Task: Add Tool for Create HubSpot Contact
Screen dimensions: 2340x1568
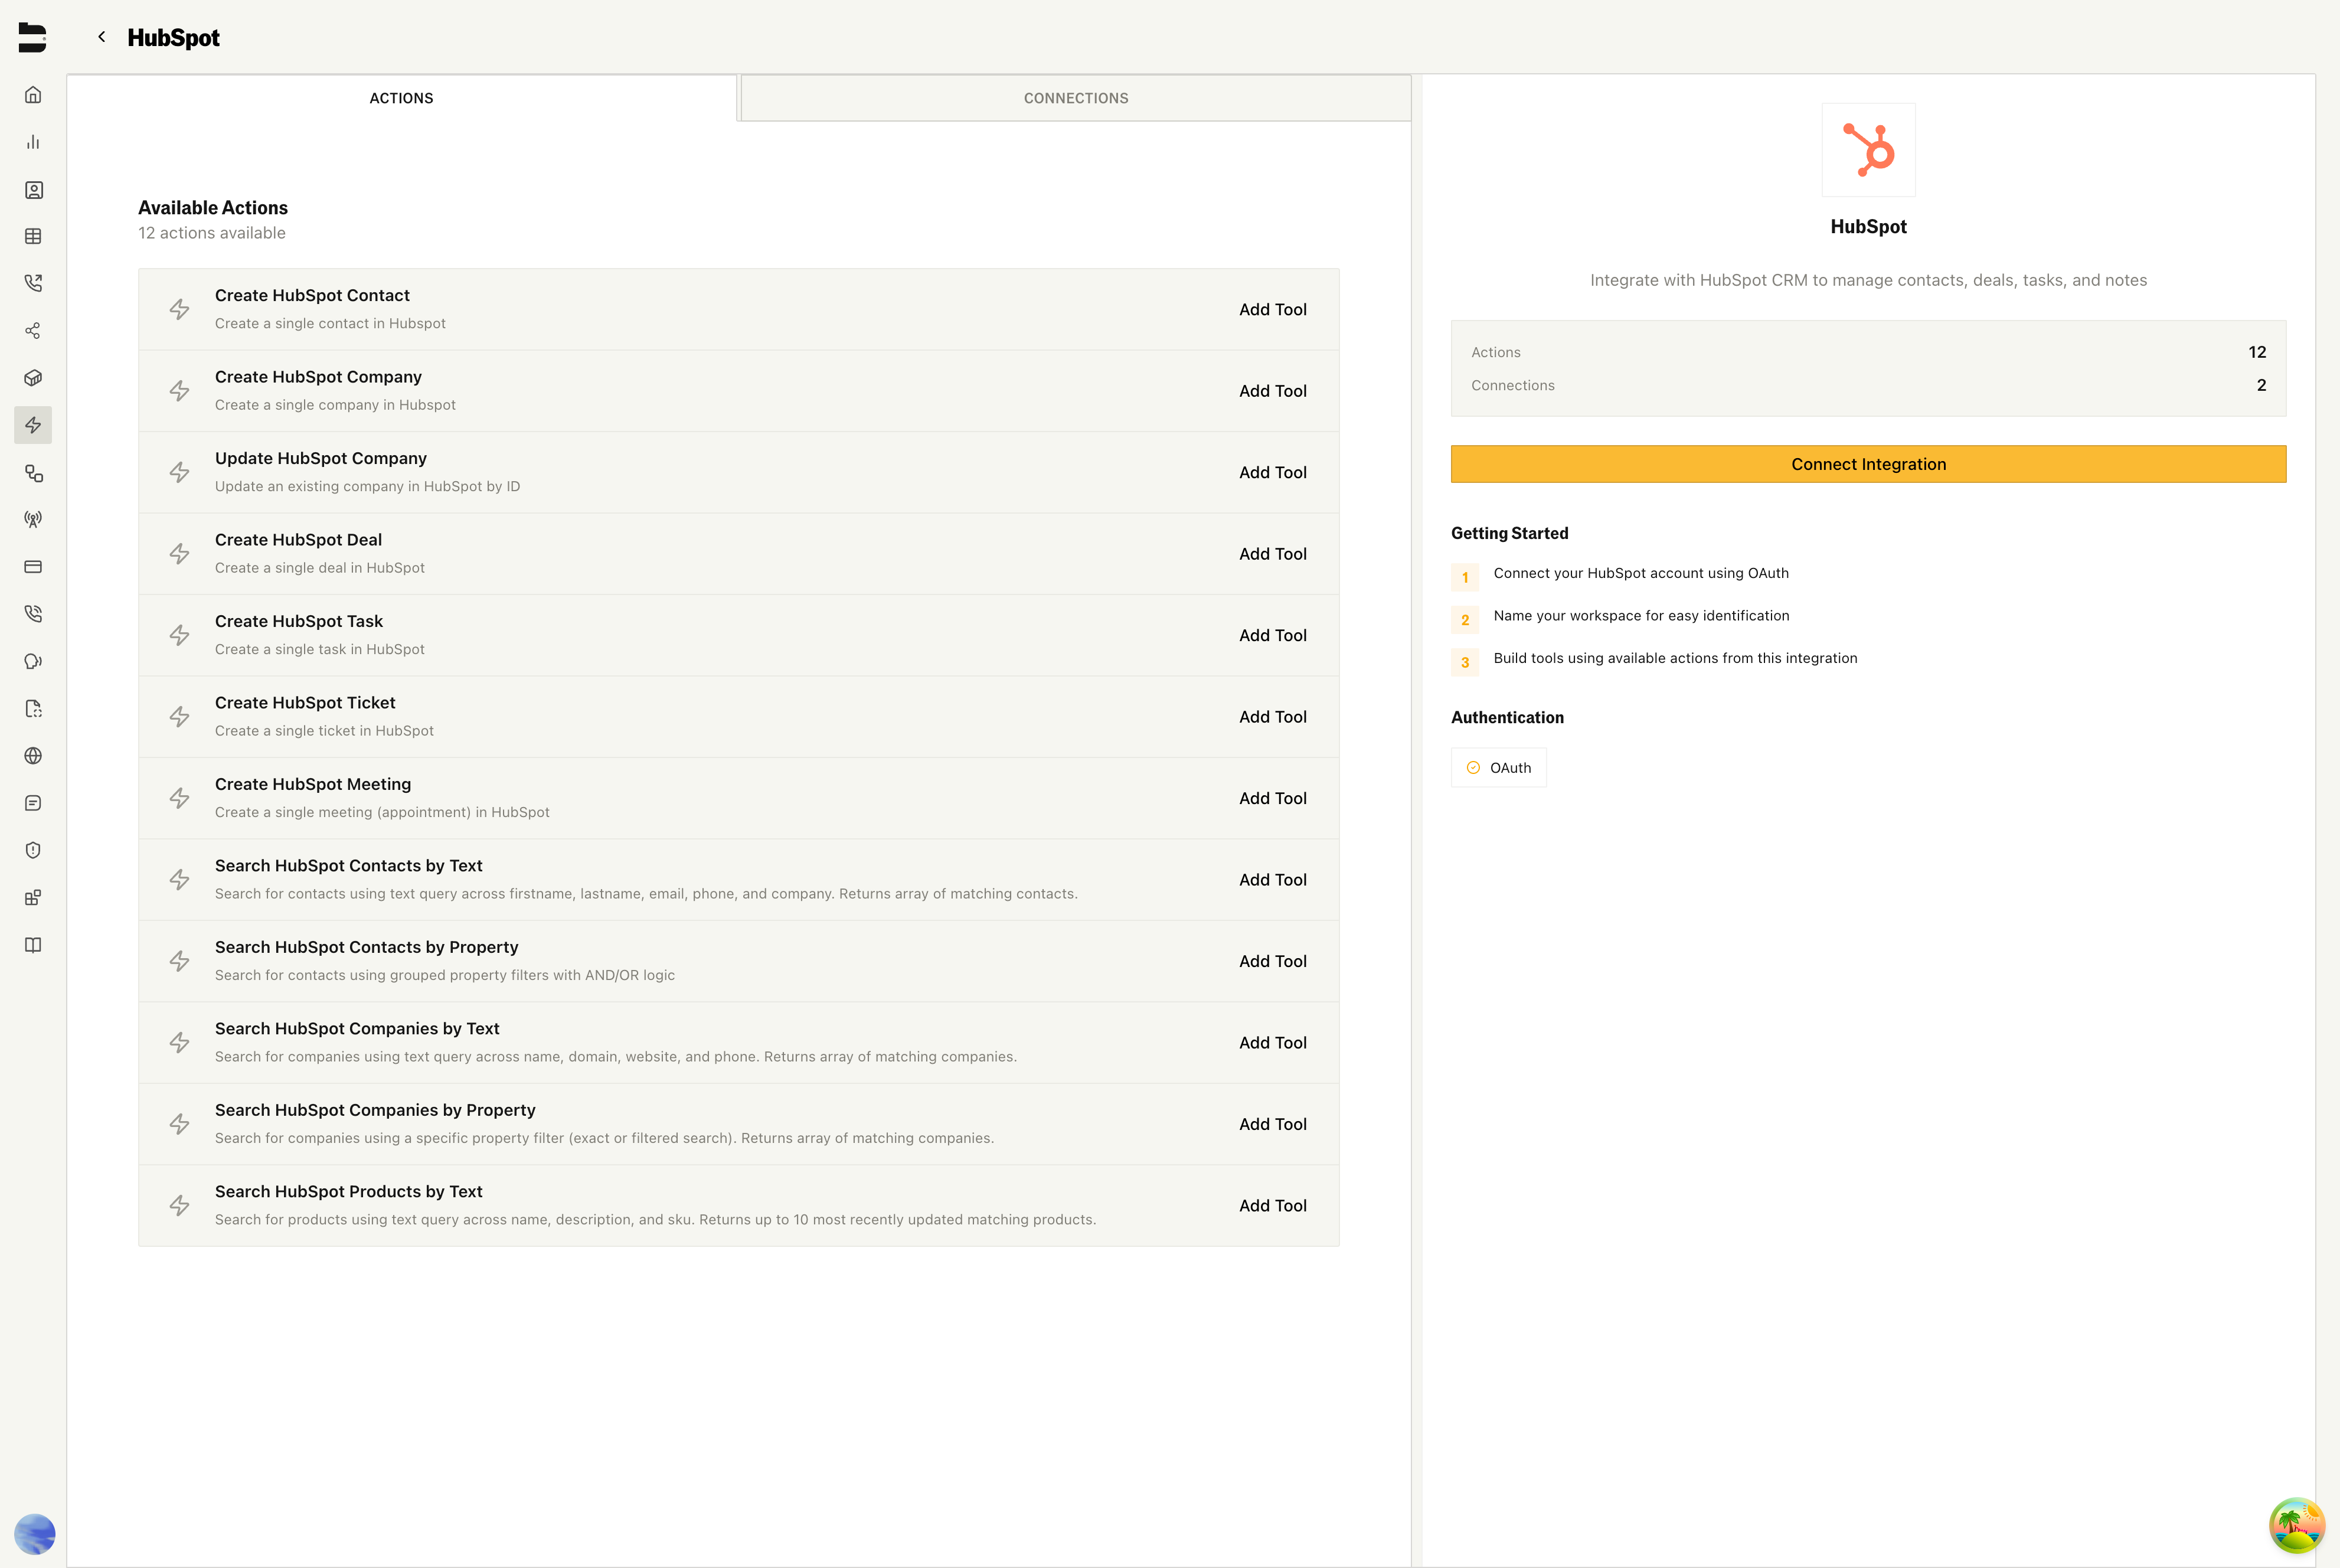Action: (1272, 310)
